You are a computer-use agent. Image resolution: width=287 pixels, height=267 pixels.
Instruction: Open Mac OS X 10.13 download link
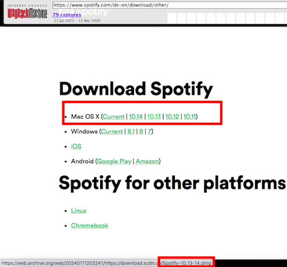[154, 116]
